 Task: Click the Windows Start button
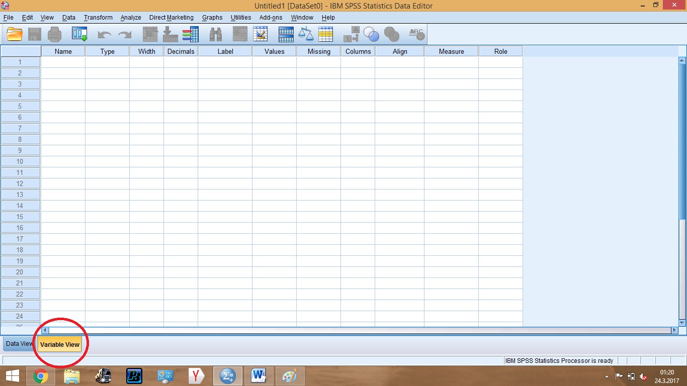(x=12, y=376)
